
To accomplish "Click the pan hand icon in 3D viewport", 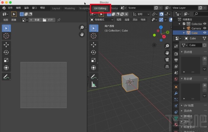I will click(167, 52).
